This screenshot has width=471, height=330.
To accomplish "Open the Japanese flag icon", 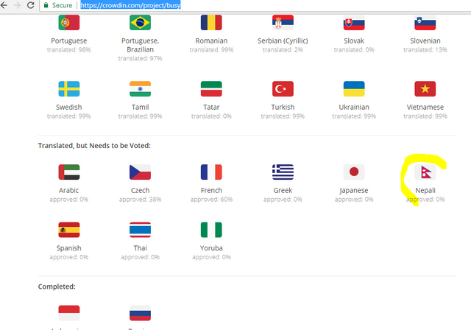I will [x=354, y=172].
